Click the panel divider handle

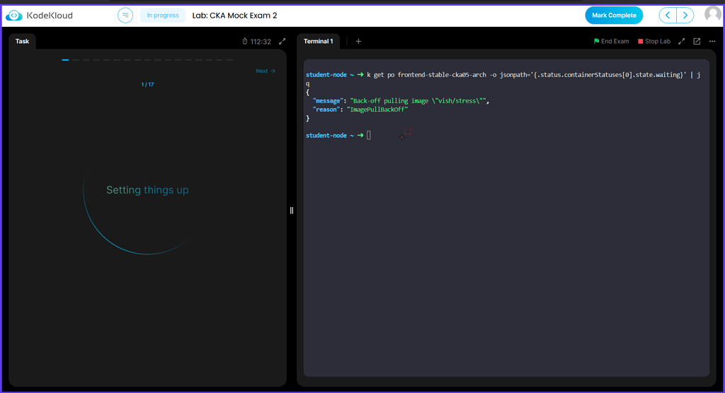tap(292, 210)
